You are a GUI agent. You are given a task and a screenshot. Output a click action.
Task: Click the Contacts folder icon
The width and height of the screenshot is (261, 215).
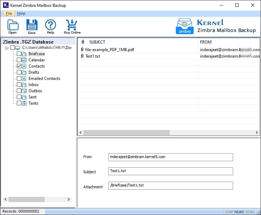[x=24, y=66]
